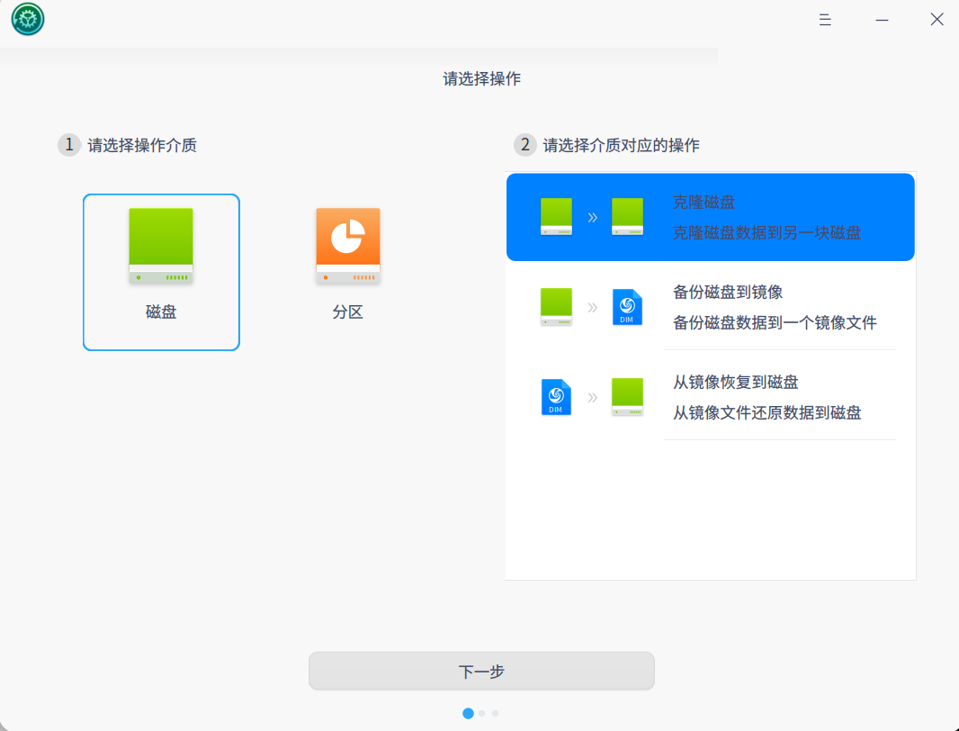
Task: Click the green disk icon in 备份磁盘到镜像 row
Action: [x=556, y=307]
